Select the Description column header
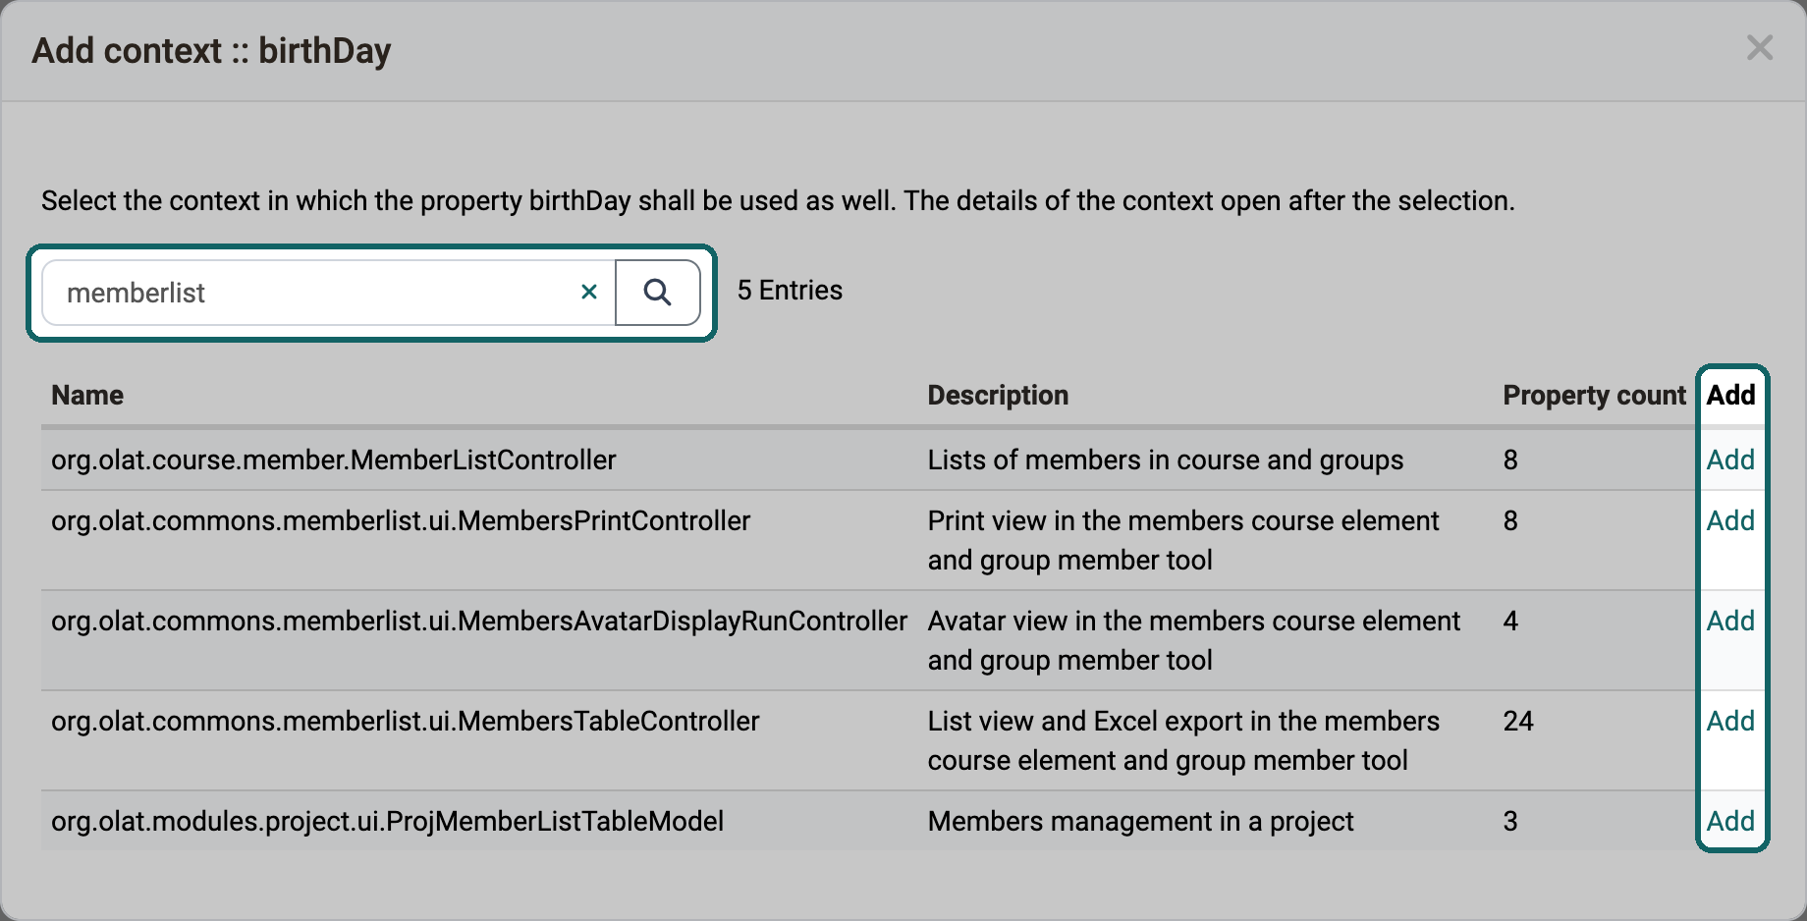 (x=998, y=395)
